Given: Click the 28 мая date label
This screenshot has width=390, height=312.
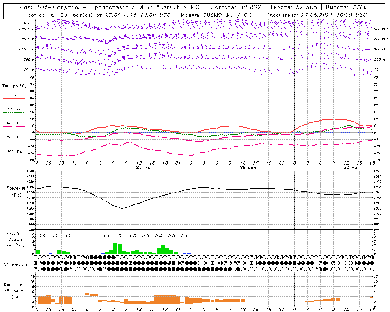Looking at the screenshot, I should (x=144, y=168).
